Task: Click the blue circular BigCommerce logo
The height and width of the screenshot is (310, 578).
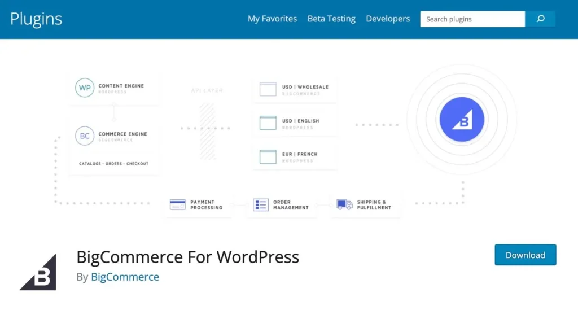Action: 462,119
